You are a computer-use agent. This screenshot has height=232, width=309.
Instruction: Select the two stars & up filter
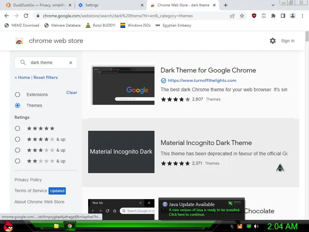[18, 161]
